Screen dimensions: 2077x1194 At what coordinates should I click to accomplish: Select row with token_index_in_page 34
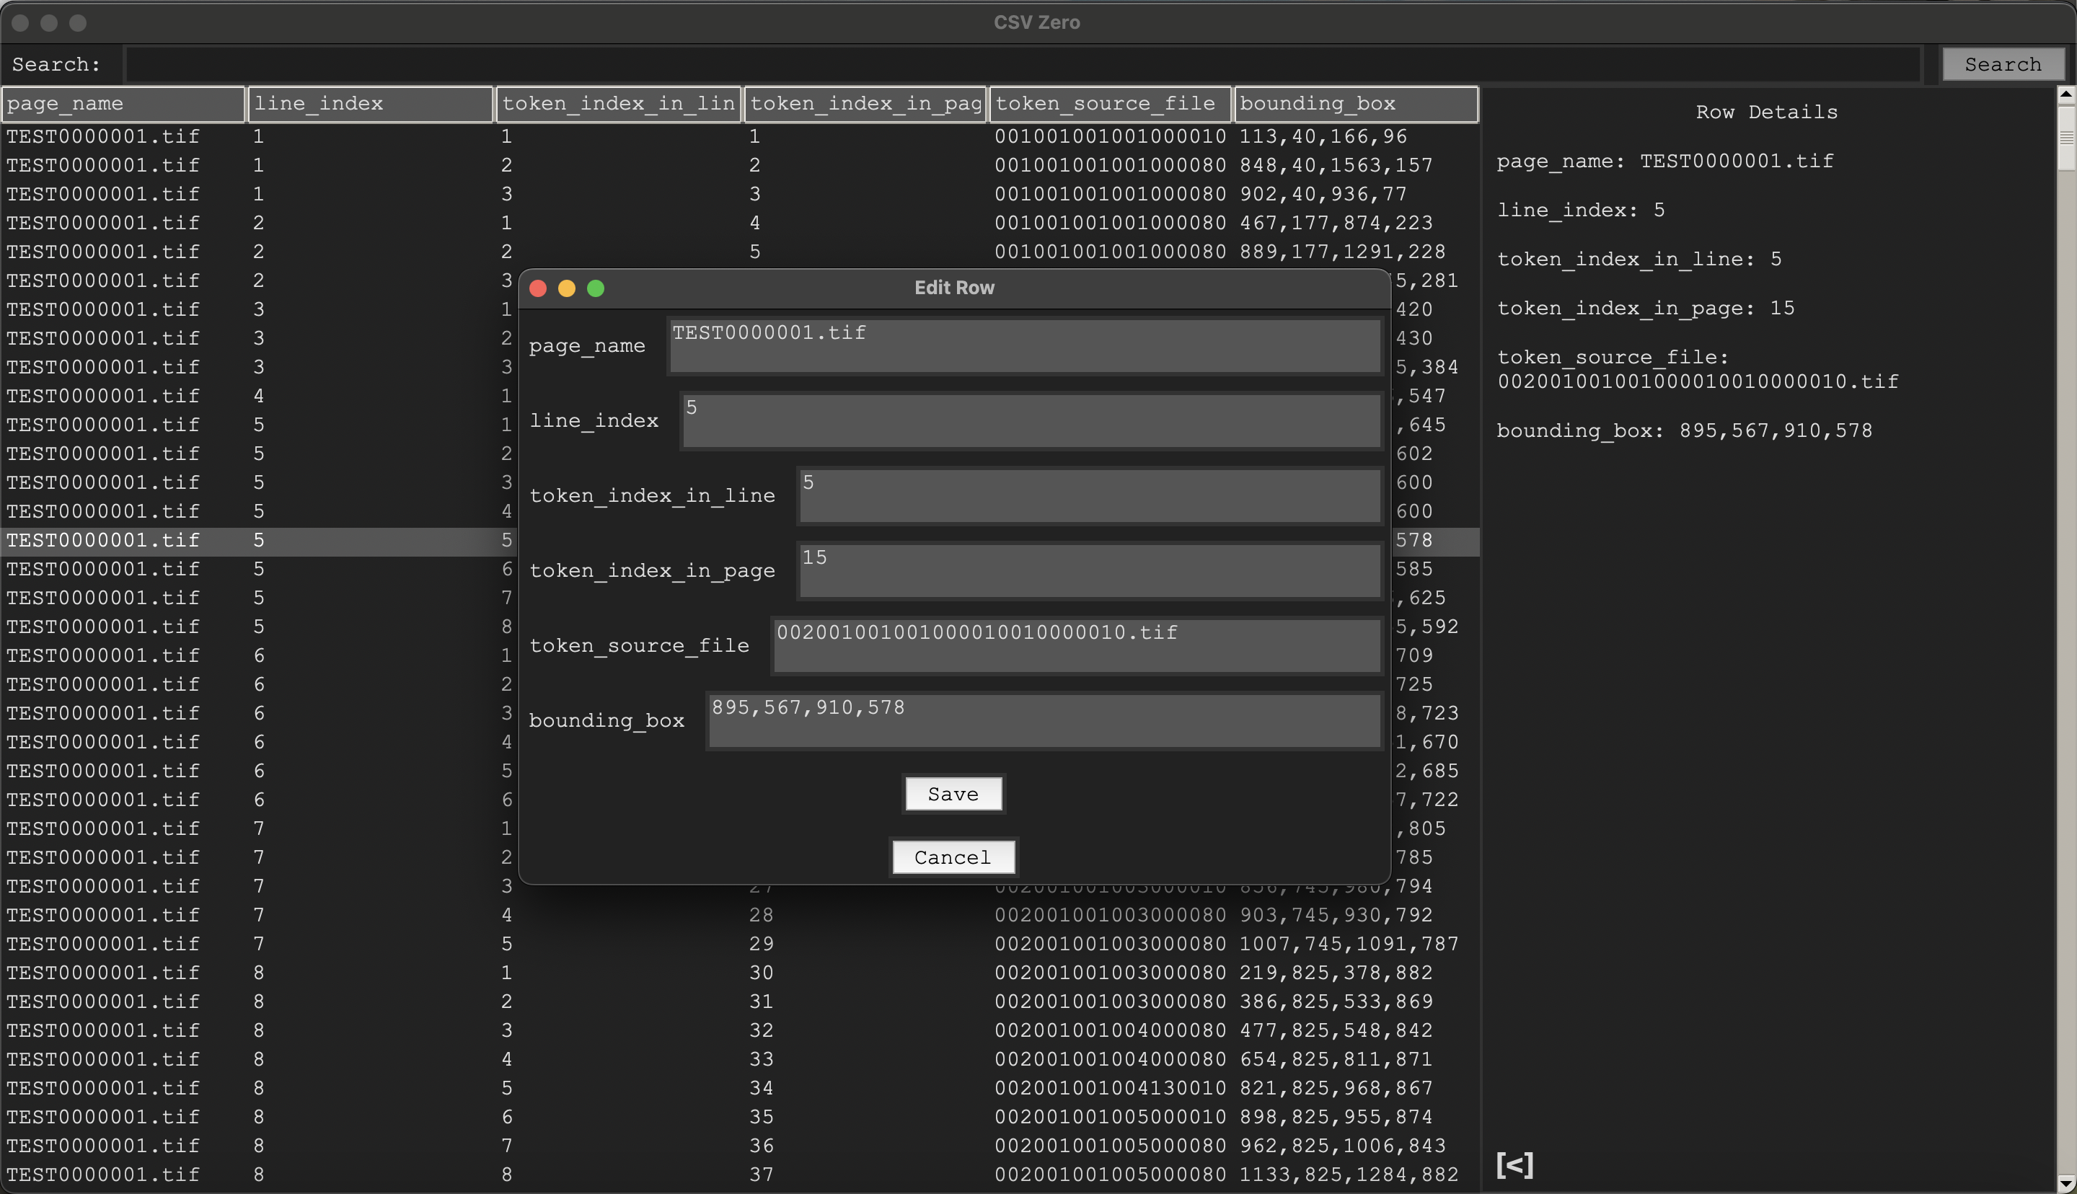point(740,1088)
